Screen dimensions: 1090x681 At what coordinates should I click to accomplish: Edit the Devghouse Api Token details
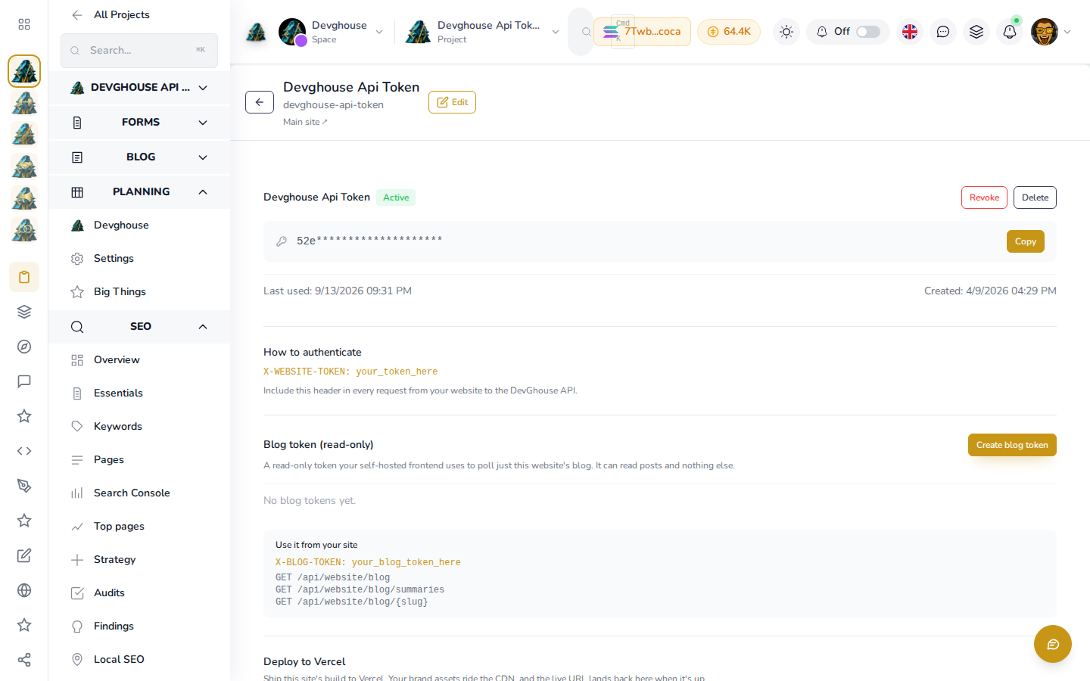pos(452,102)
